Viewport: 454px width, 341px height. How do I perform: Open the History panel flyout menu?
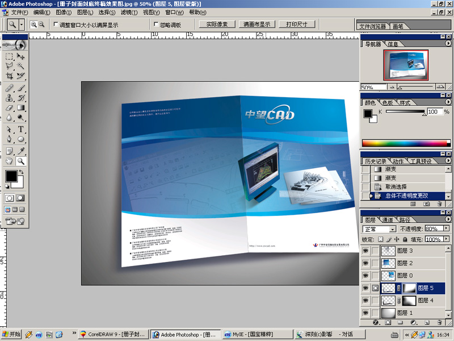coord(448,160)
